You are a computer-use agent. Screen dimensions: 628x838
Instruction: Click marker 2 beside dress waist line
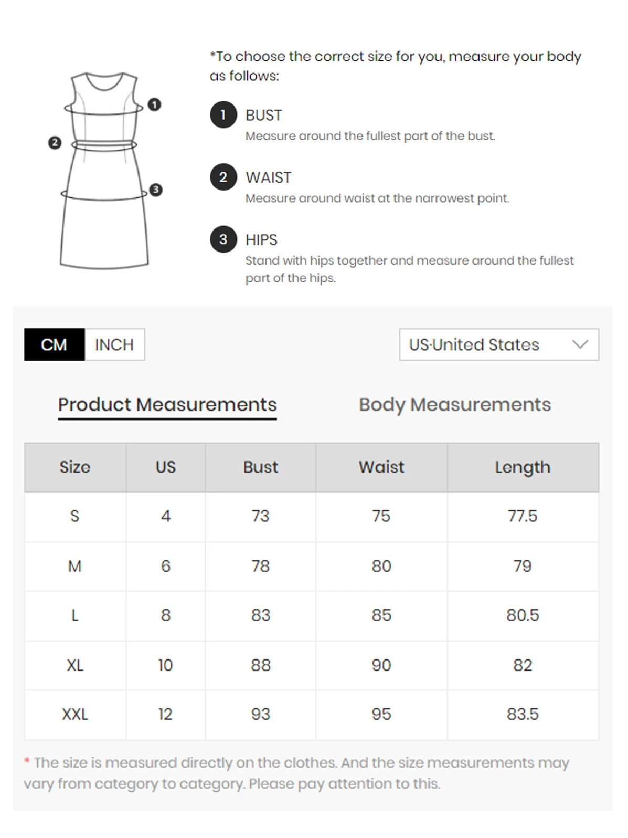click(55, 143)
